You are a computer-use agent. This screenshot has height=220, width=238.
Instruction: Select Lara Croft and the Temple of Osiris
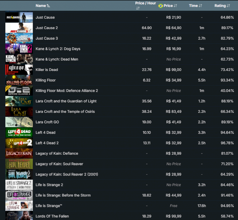(x=65, y=112)
